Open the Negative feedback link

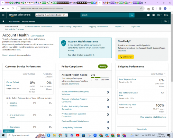(x=13, y=104)
